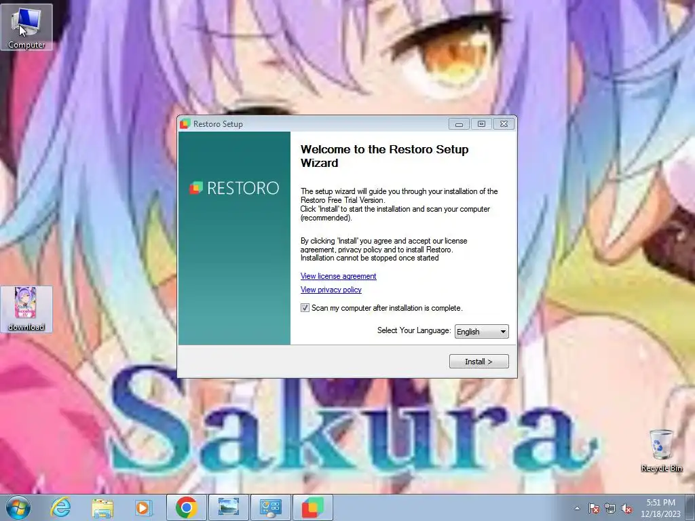
Task: Open Action Center flag icon in tray
Action: point(593,508)
